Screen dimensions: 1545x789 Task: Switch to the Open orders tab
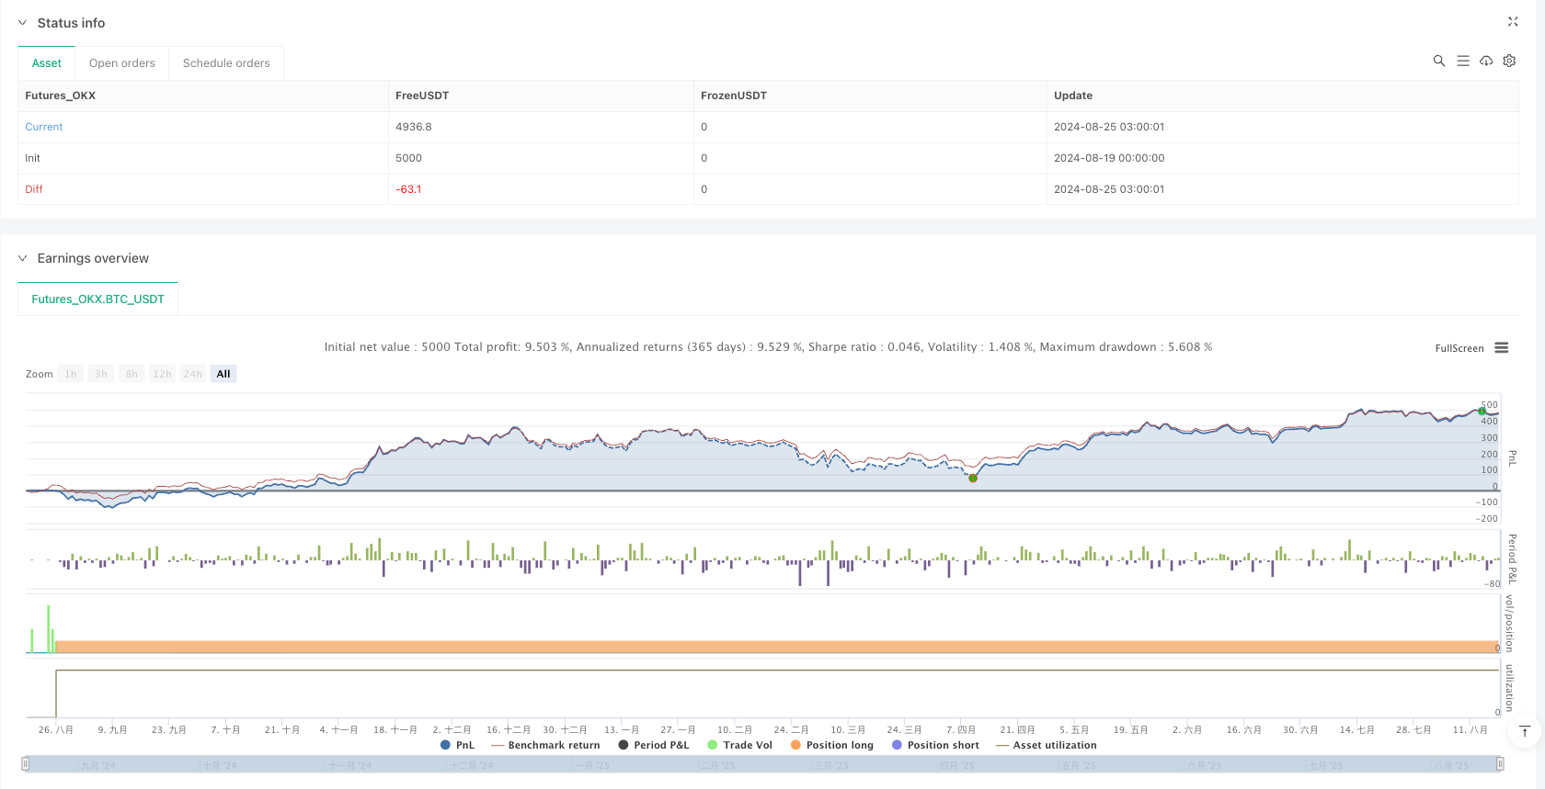pos(122,63)
